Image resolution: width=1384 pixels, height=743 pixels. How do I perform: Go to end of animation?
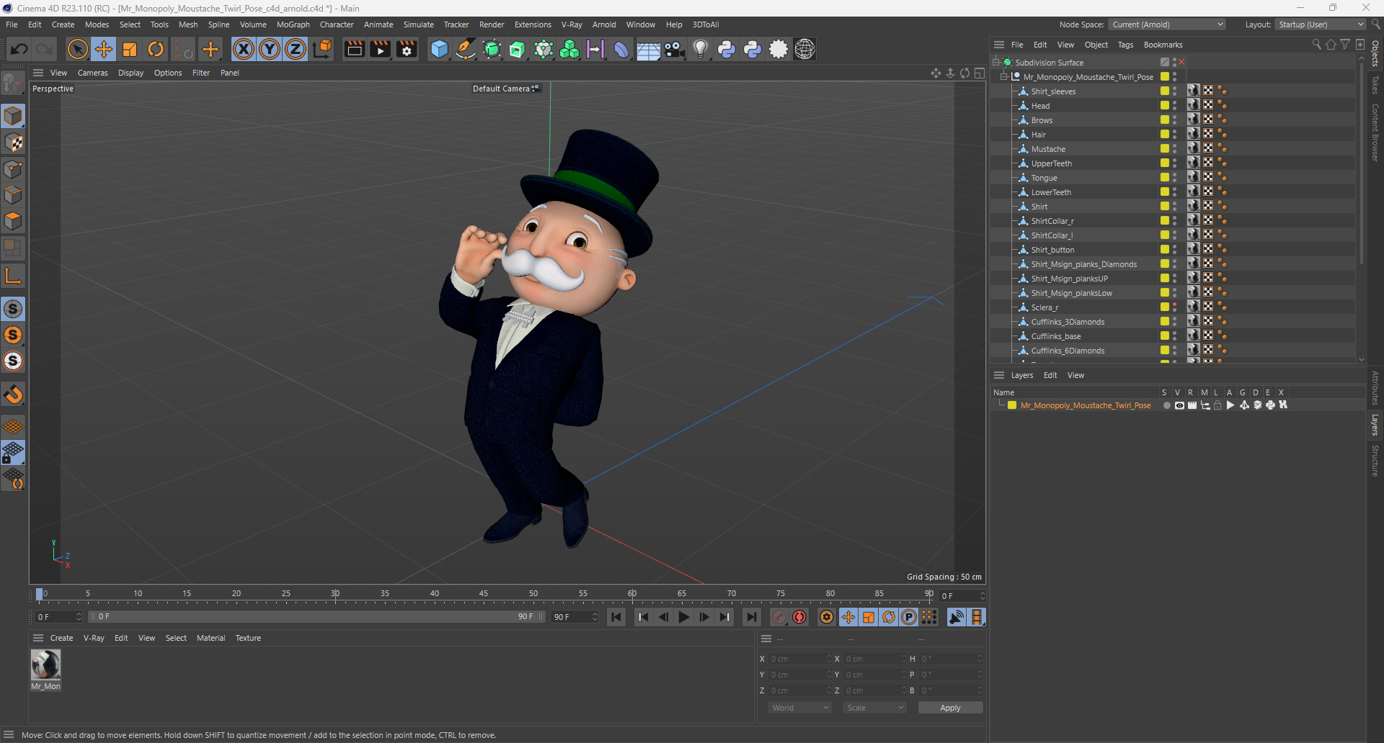click(x=751, y=617)
